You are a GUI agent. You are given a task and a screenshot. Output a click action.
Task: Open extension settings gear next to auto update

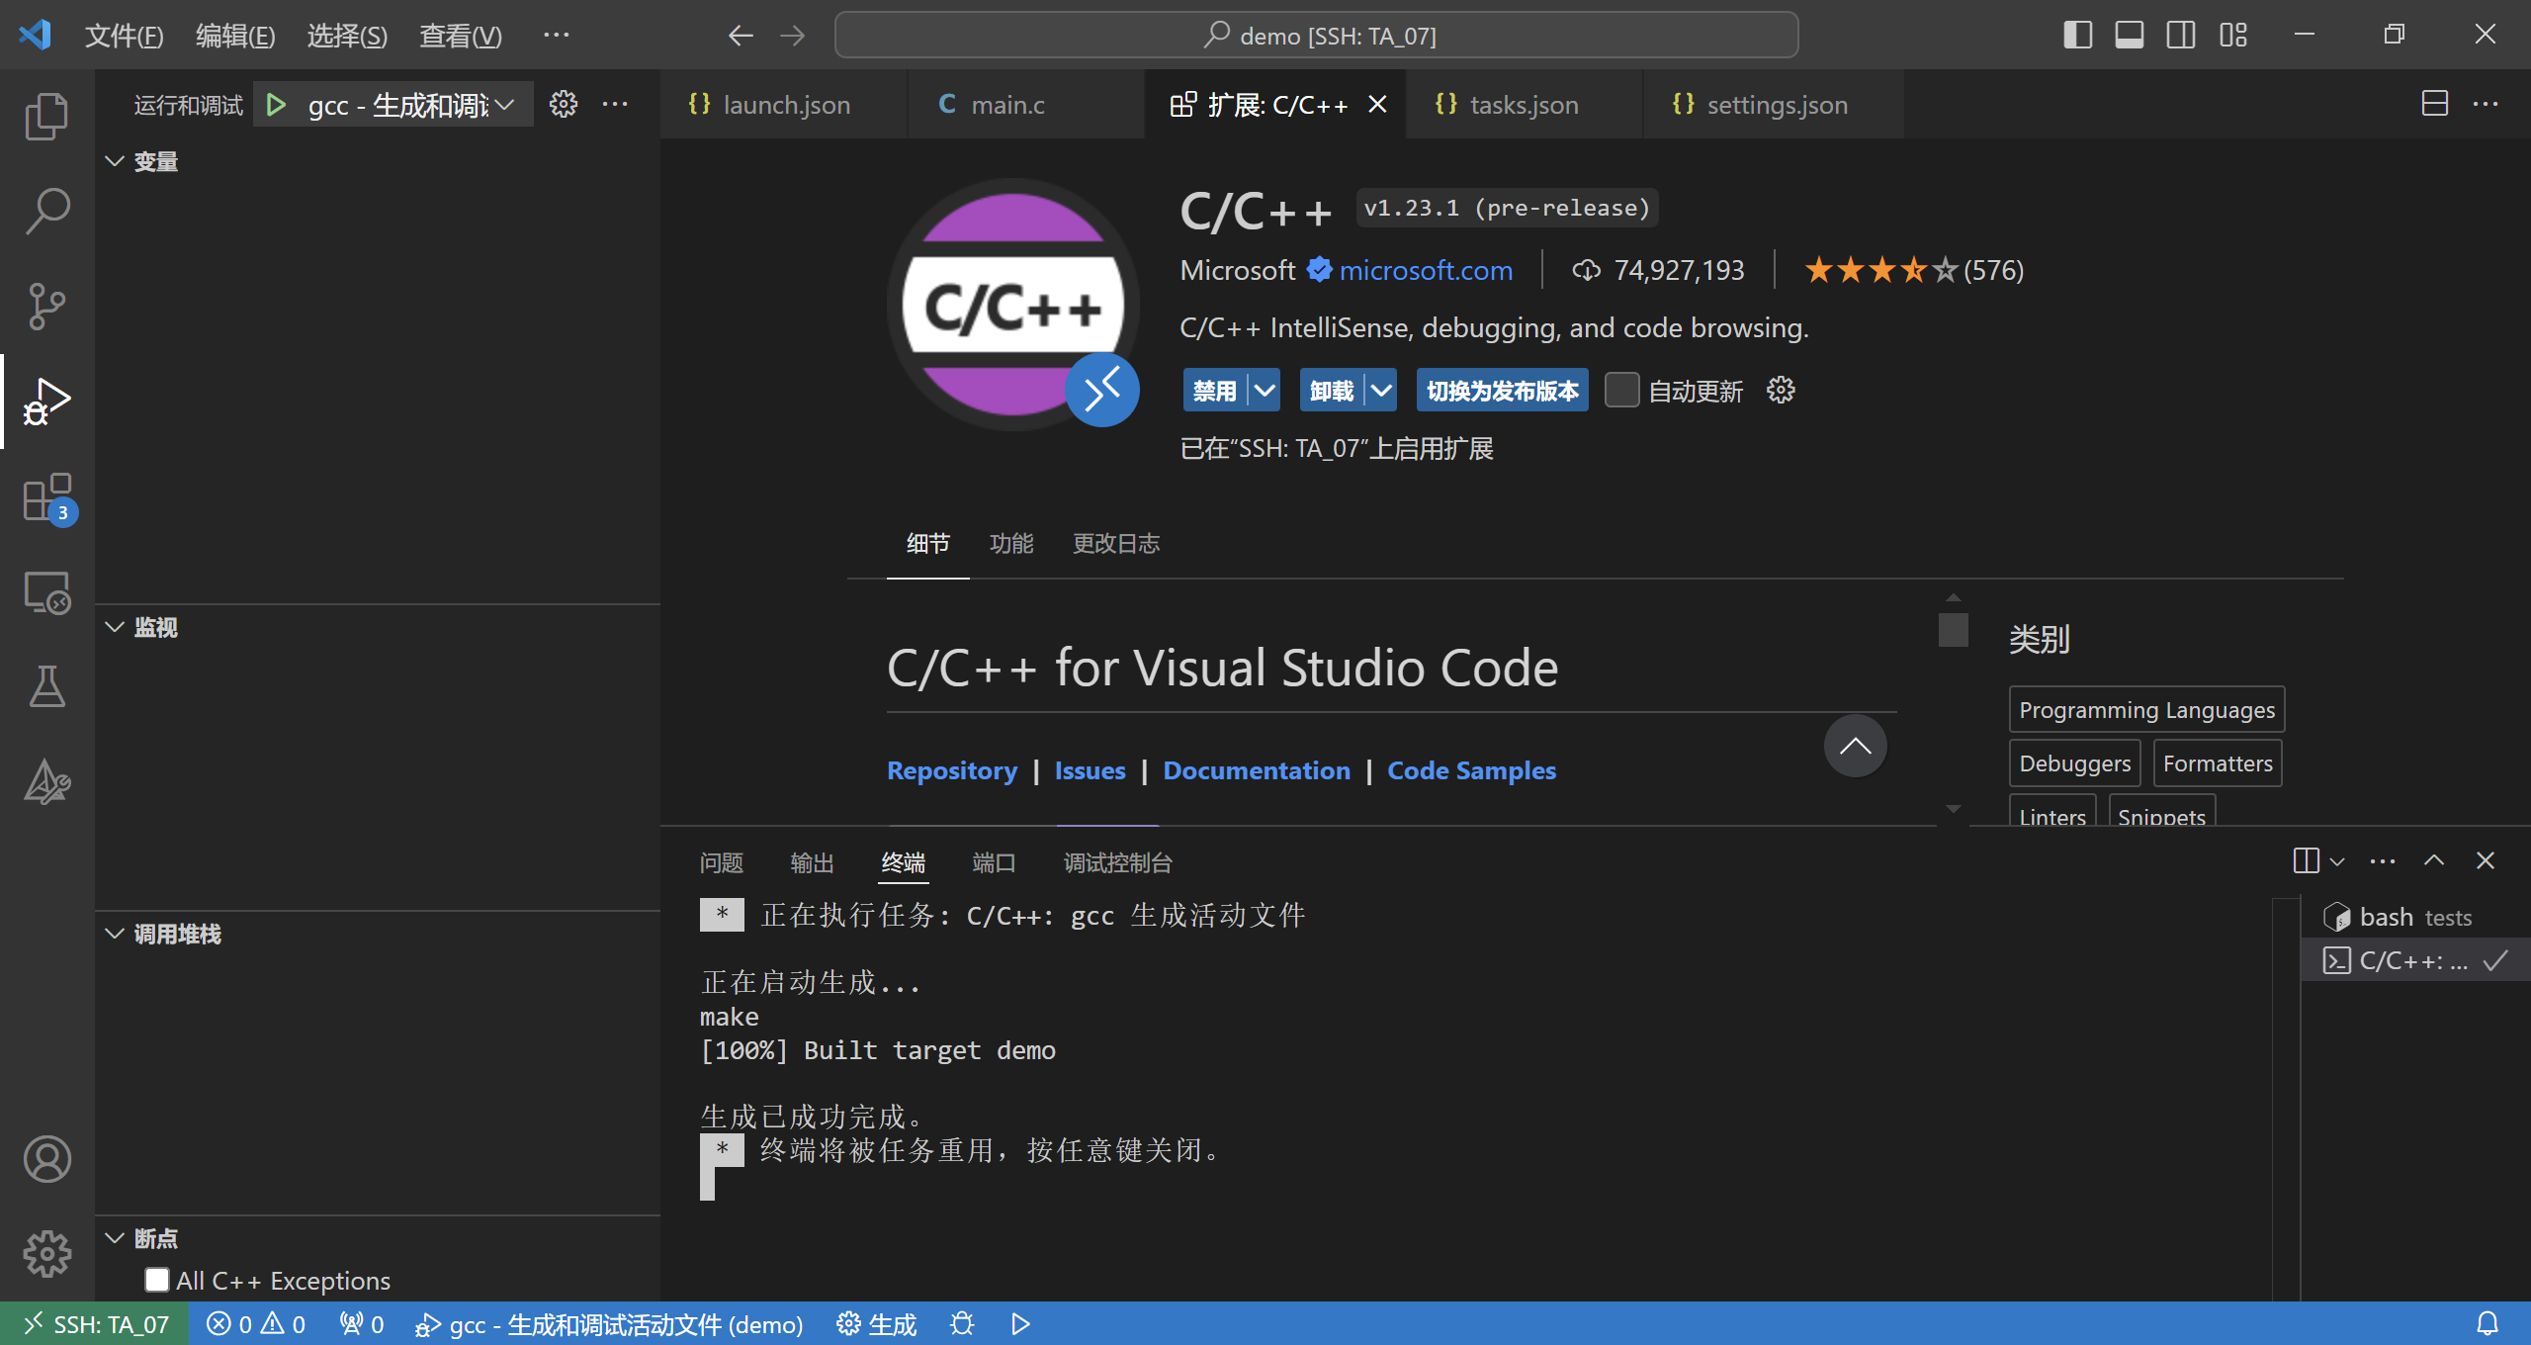[1781, 390]
